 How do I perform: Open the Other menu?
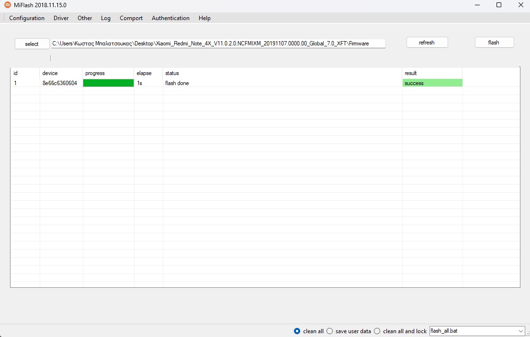pyautogui.click(x=85, y=18)
